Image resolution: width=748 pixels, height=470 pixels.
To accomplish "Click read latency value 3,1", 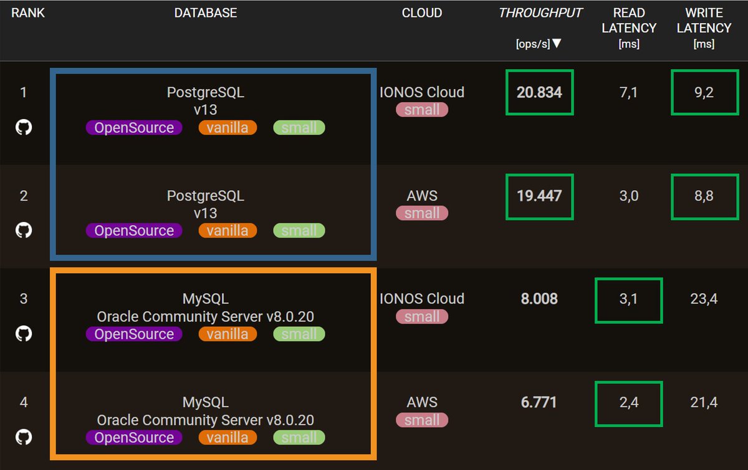I will [x=629, y=300].
